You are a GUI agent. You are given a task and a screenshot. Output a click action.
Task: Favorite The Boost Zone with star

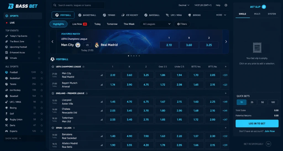coord(39,41)
